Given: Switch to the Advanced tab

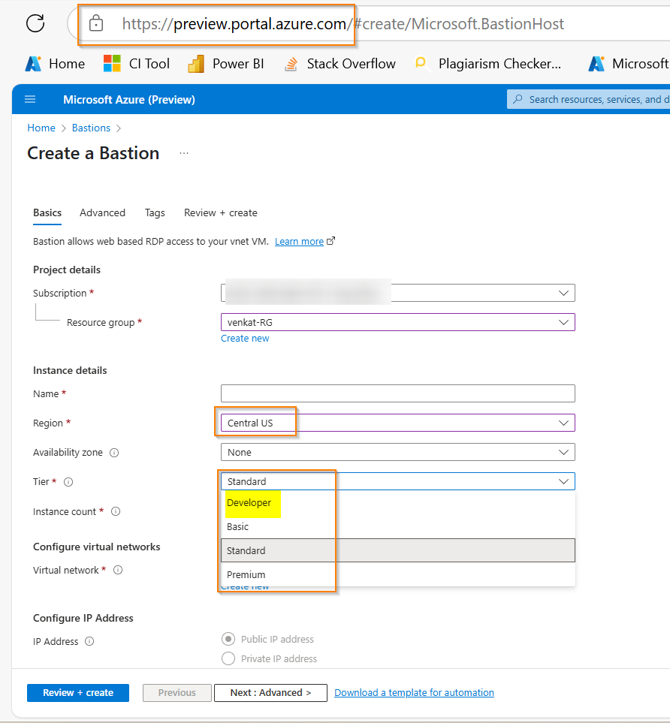Looking at the screenshot, I should (102, 213).
